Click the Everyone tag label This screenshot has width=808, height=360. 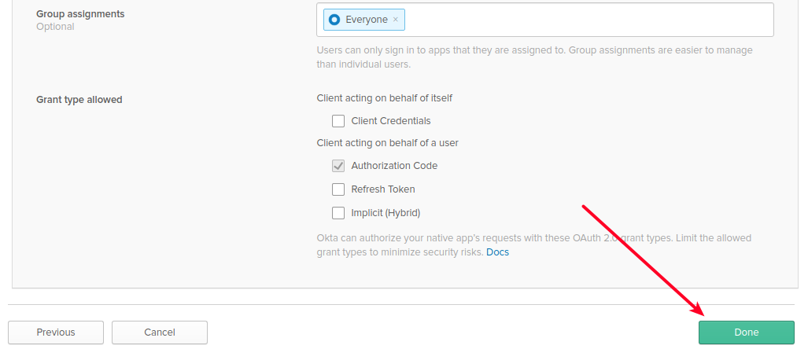point(367,20)
